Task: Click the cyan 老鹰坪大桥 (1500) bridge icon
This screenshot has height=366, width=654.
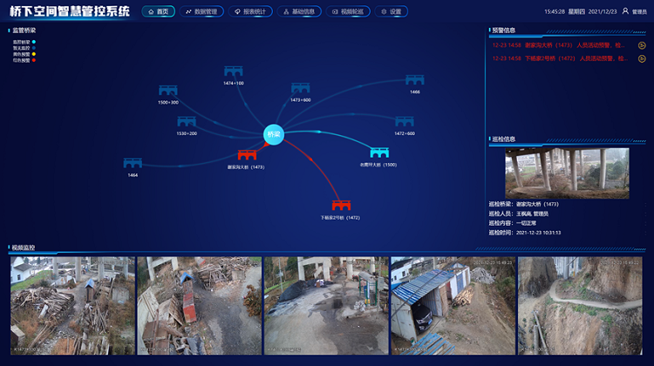Action: click(378, 153)
